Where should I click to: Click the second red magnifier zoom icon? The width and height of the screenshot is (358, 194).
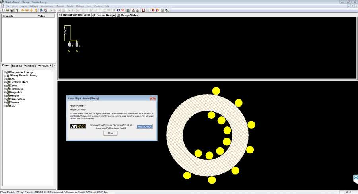(157, 10)
